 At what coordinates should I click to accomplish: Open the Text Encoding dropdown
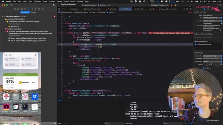(x=213, y=56)
